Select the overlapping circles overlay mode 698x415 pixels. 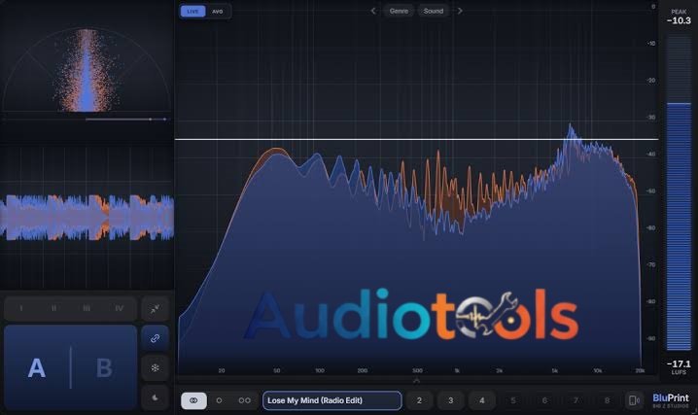pyautogui.click(x=193, y=400)
